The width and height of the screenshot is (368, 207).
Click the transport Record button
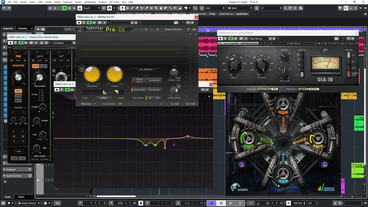pyautogui.click(x=240, y=203)
